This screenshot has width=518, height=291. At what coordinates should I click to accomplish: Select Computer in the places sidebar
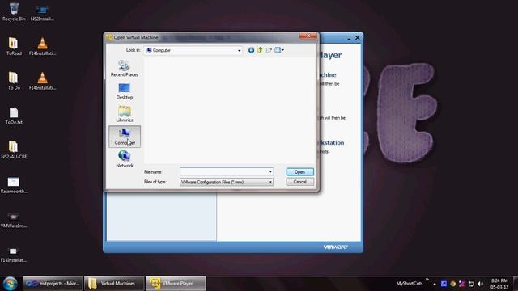click(x=125, y=137)
